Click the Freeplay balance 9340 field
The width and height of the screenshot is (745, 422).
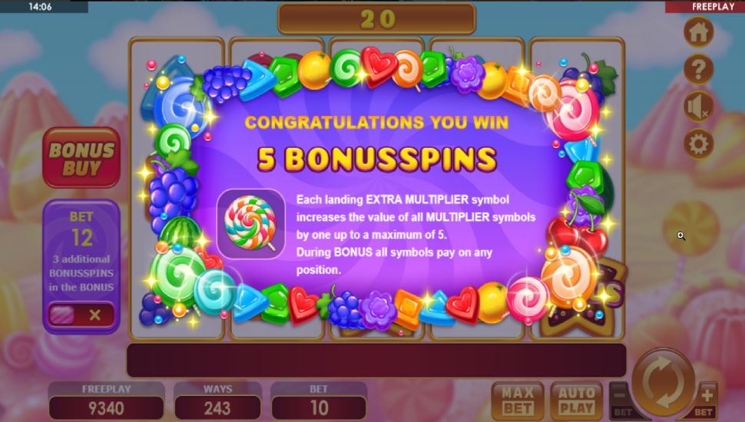coord(107,407)
